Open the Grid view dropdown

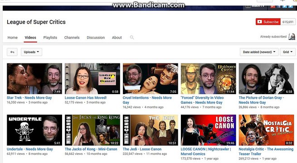tap(287, 52)
